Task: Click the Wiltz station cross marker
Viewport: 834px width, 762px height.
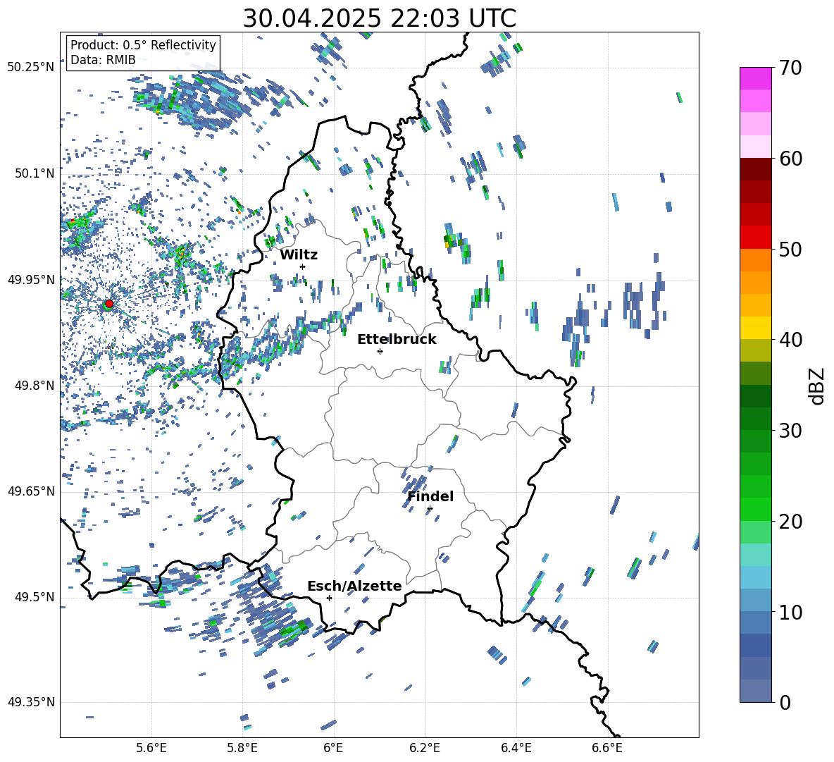Action: (303, 266)
